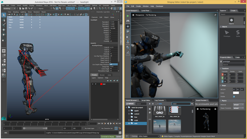Click the back arrow in Asset Browser

tap(150, 104)
